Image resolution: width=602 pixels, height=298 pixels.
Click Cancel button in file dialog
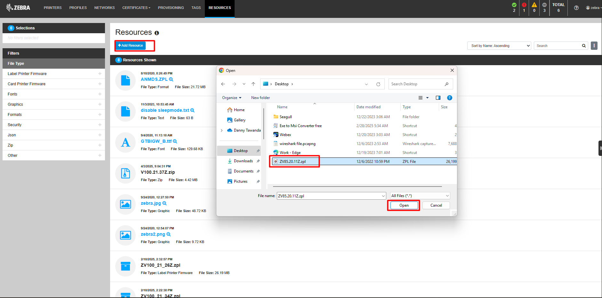436,205
